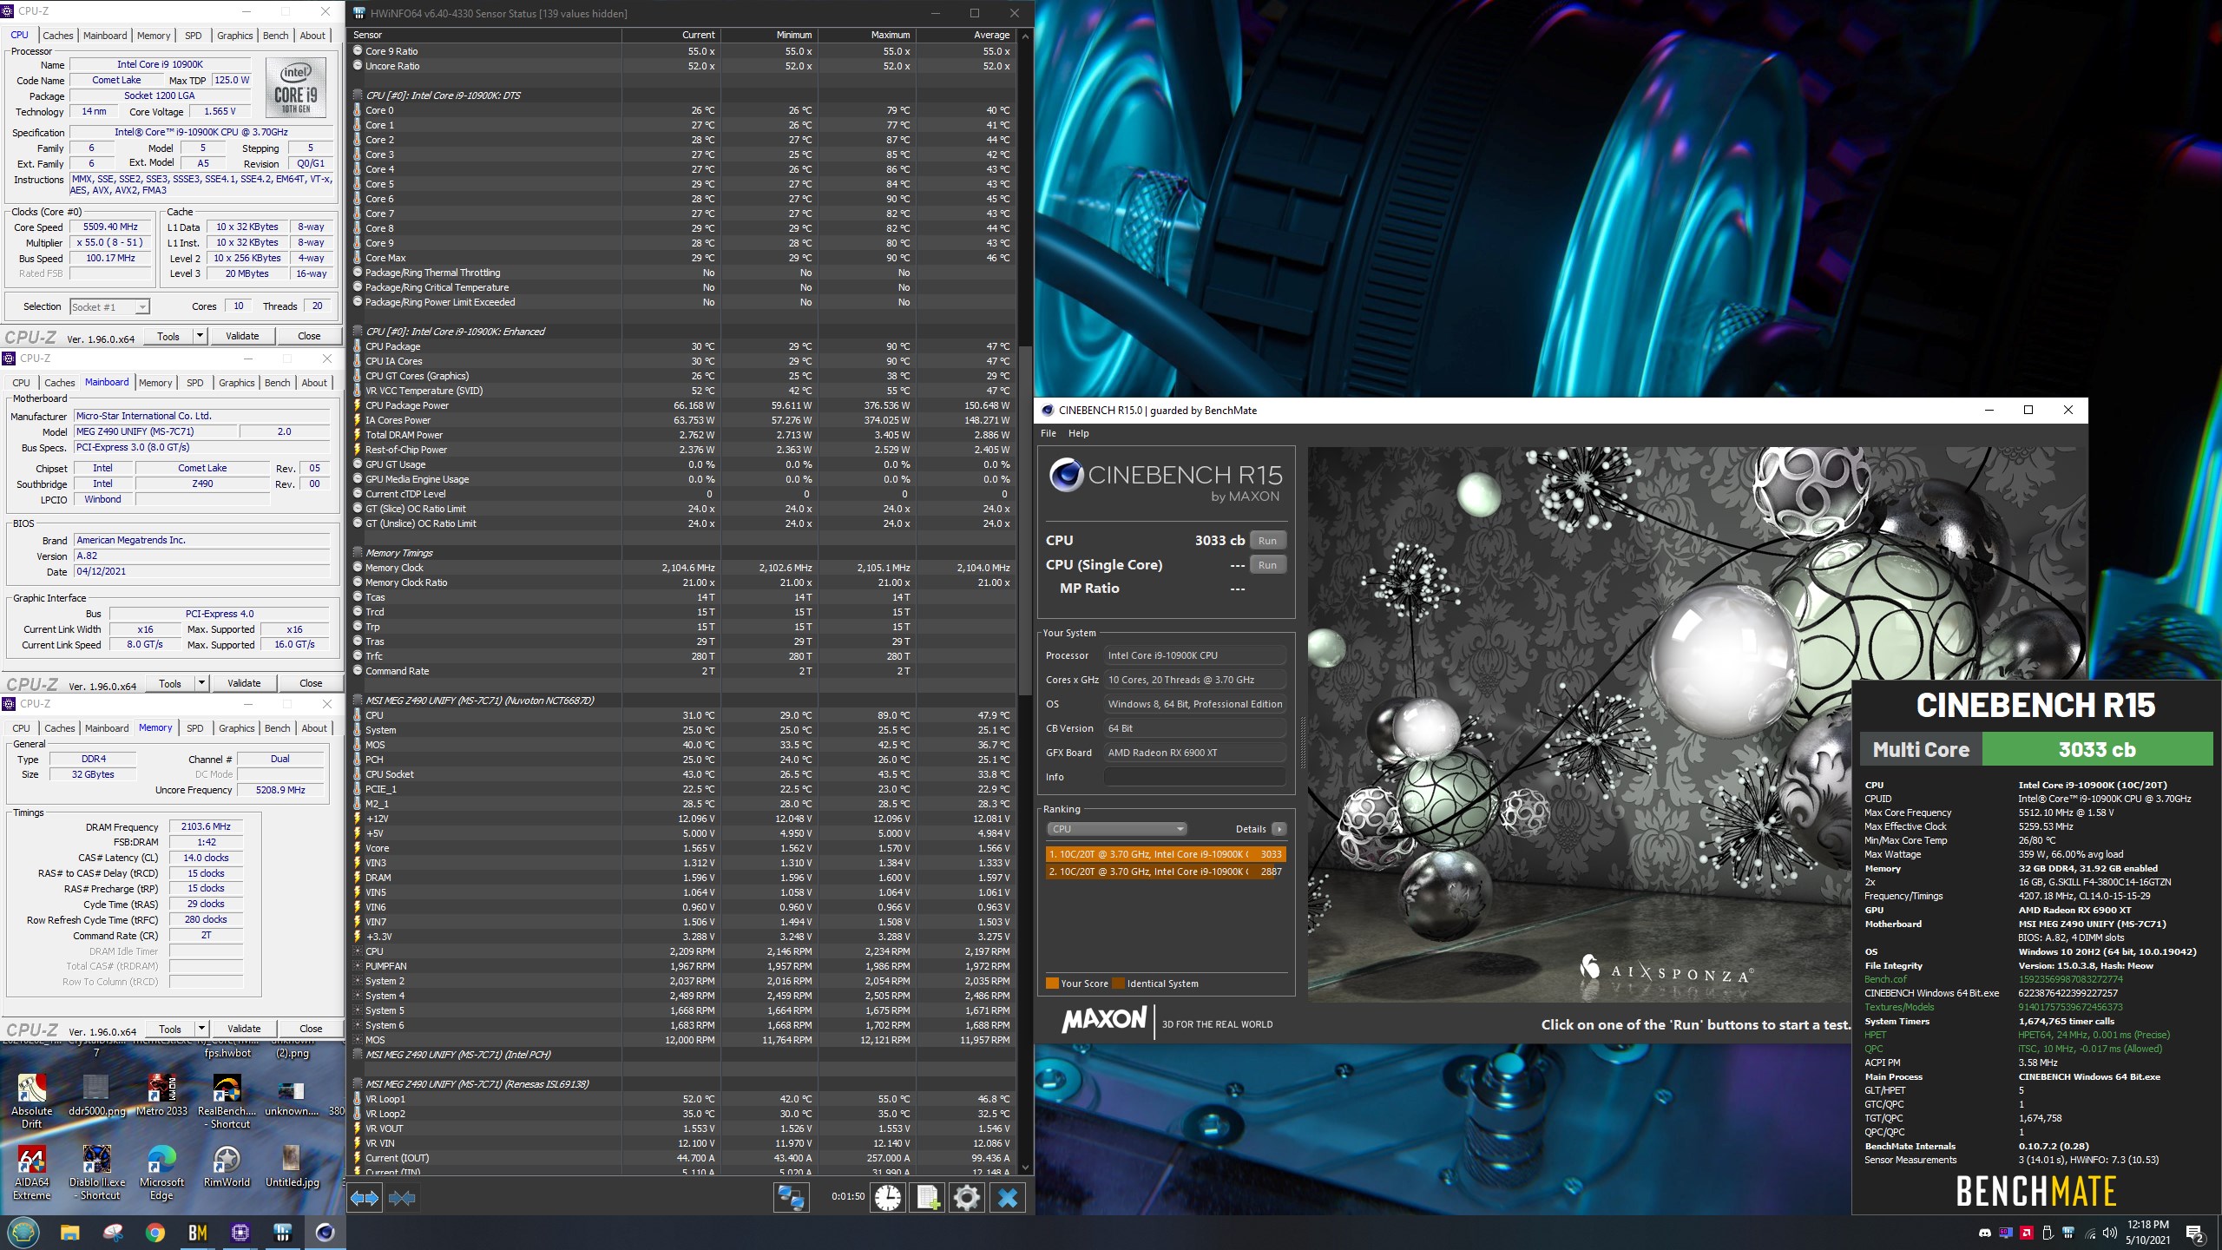Screen dimensions: 2222x1250
Task: Open Snipping Tool taskbar icon
Action: pos(113,1233)
